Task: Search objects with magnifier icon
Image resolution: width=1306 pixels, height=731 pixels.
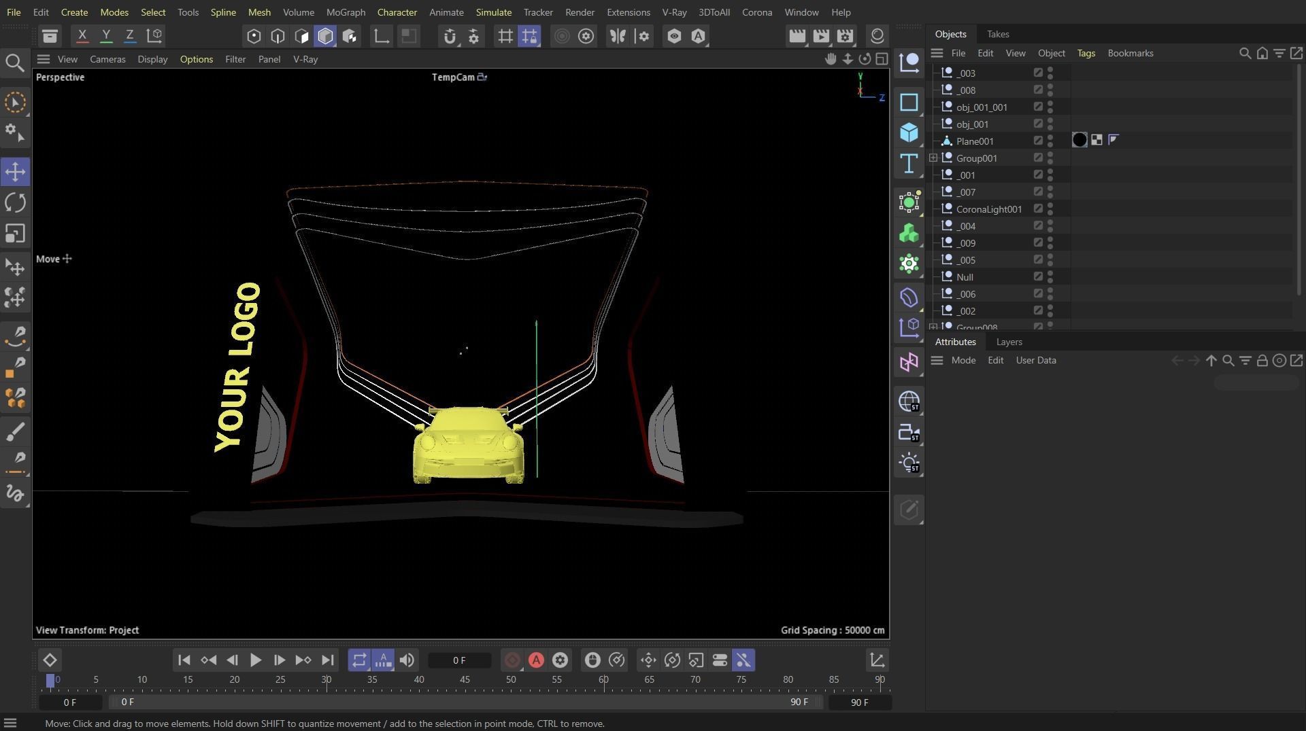Action: (1245, 53)
